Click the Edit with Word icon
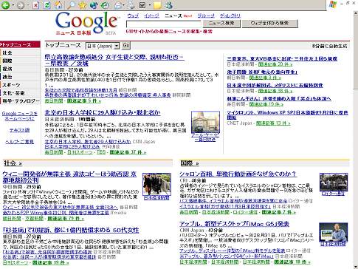 (142, 5)
